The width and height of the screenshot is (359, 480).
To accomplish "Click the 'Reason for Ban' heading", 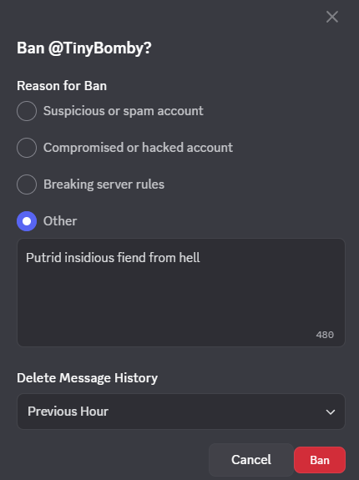I will (62, 86).
